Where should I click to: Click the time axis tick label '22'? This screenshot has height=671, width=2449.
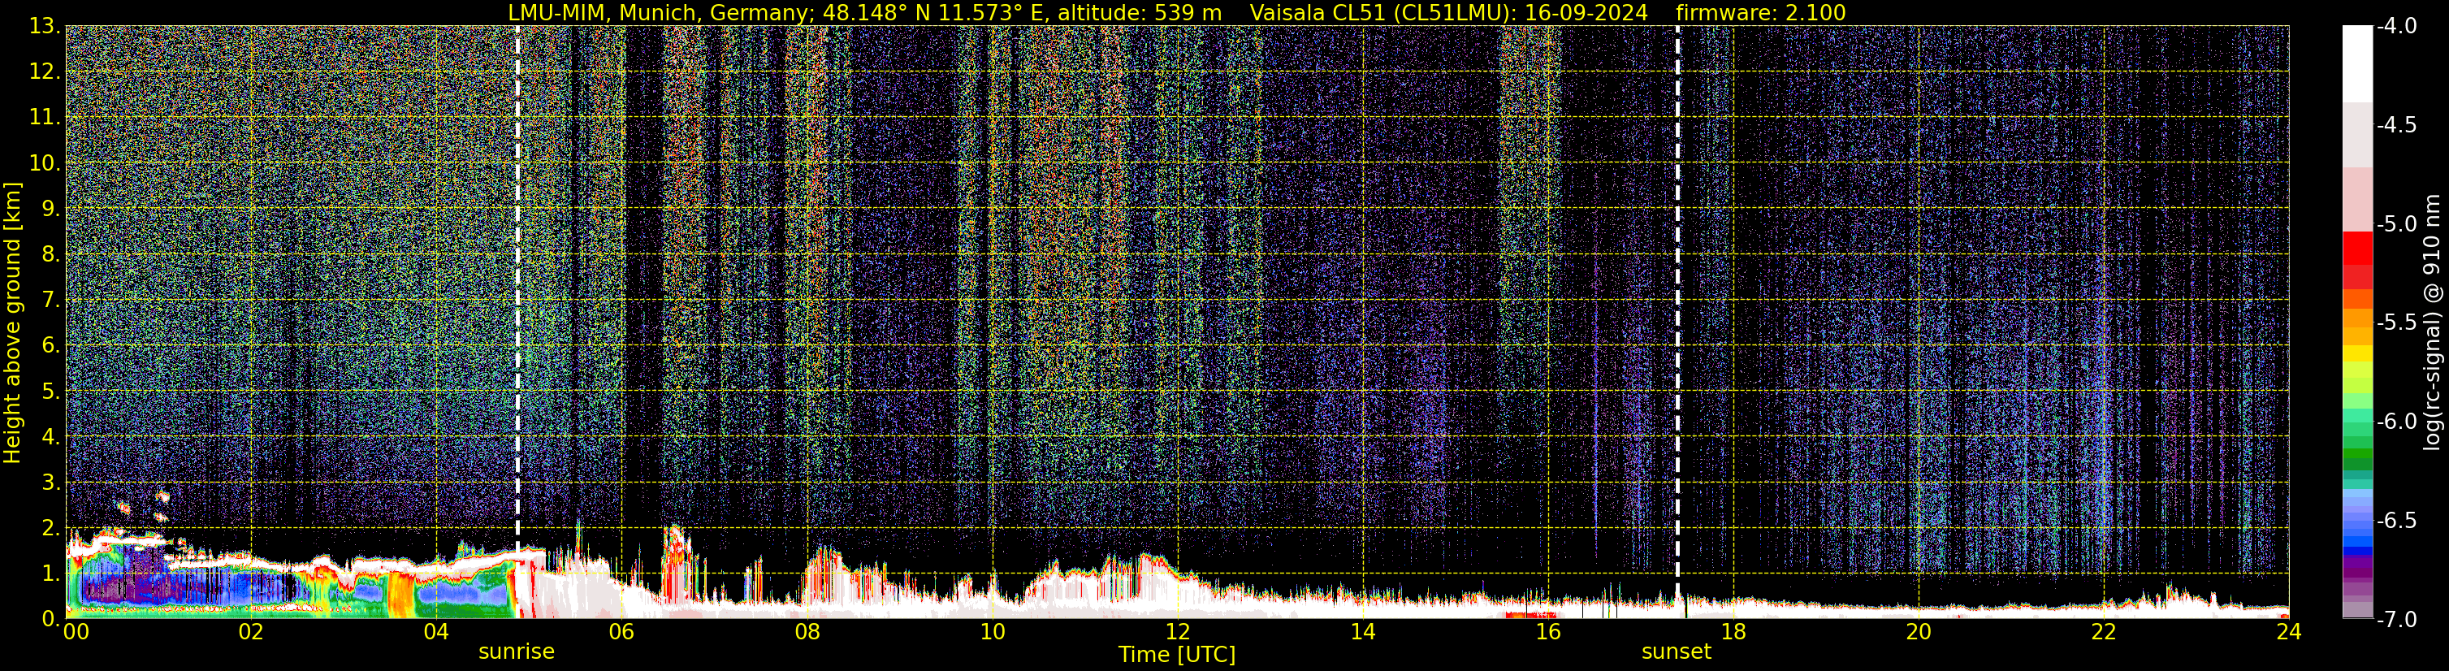(x=2104, y=633)
